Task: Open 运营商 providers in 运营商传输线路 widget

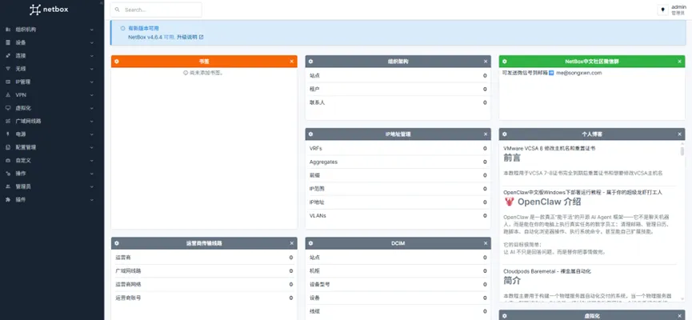Action: point(204,258)
